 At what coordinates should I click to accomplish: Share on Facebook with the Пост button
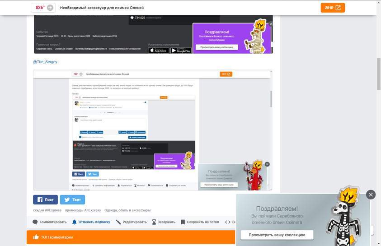tap(45, 200)
